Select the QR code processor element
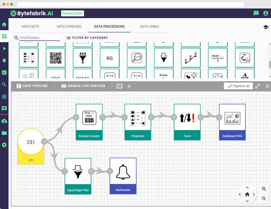Screen dimensions: 271x209 [x=56, y=58]
